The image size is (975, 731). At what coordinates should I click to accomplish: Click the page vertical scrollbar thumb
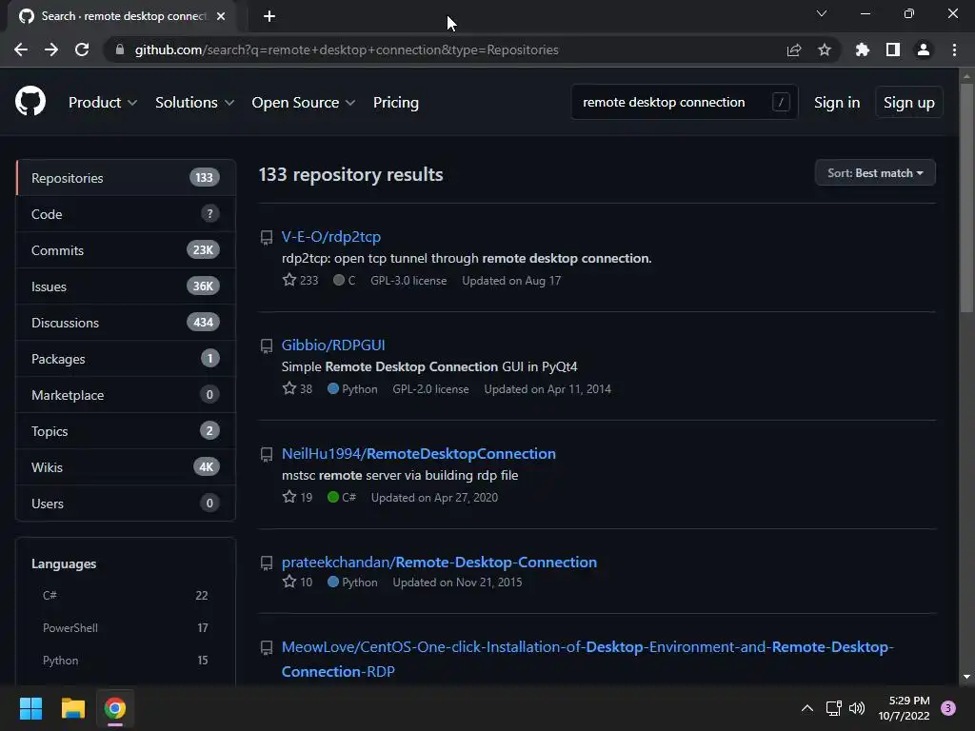tap(966, 199)
